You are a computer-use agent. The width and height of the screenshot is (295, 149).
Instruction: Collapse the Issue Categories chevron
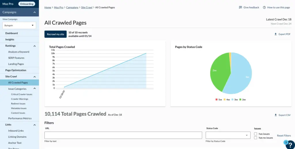click(x=35, y=89)
